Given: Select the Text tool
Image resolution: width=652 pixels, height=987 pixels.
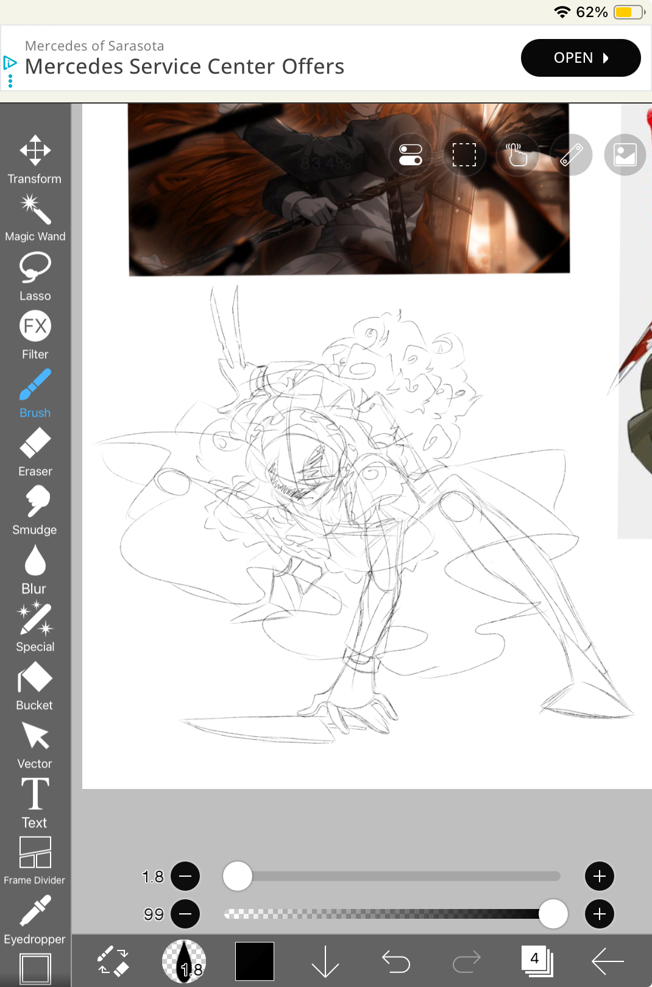Looking at the screenshot, I should click(35, 802).
